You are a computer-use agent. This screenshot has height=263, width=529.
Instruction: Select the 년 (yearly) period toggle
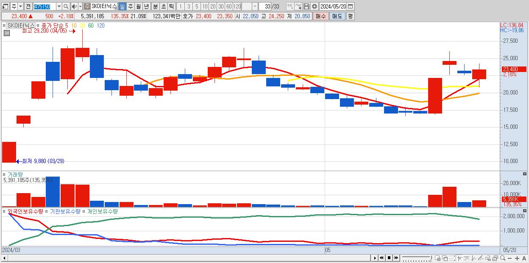coord(146,6)
